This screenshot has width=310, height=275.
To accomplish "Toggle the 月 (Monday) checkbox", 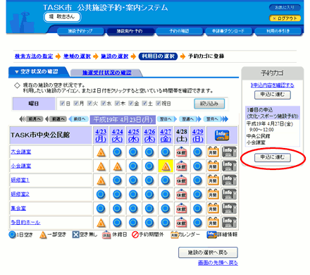I will [x=76, y=104].
